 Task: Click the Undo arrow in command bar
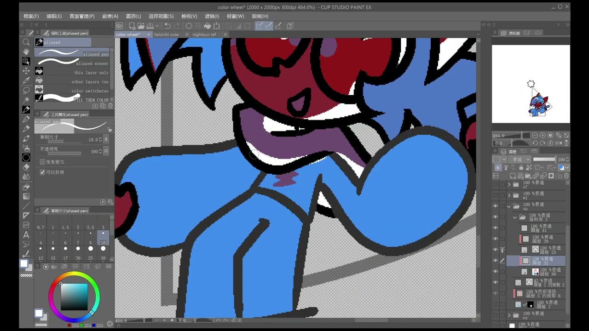(167, 26)
